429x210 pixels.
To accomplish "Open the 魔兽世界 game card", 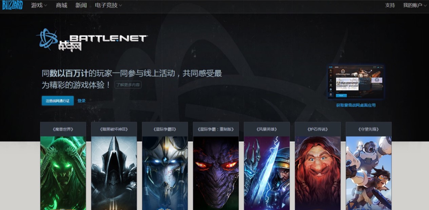I will 63,166.
